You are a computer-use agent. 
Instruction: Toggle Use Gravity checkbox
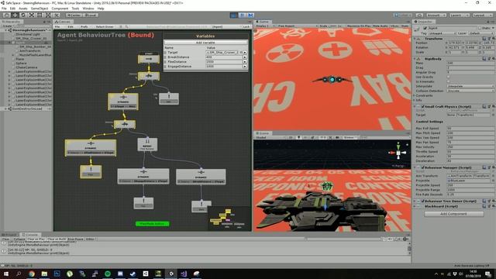coord(448,77)
